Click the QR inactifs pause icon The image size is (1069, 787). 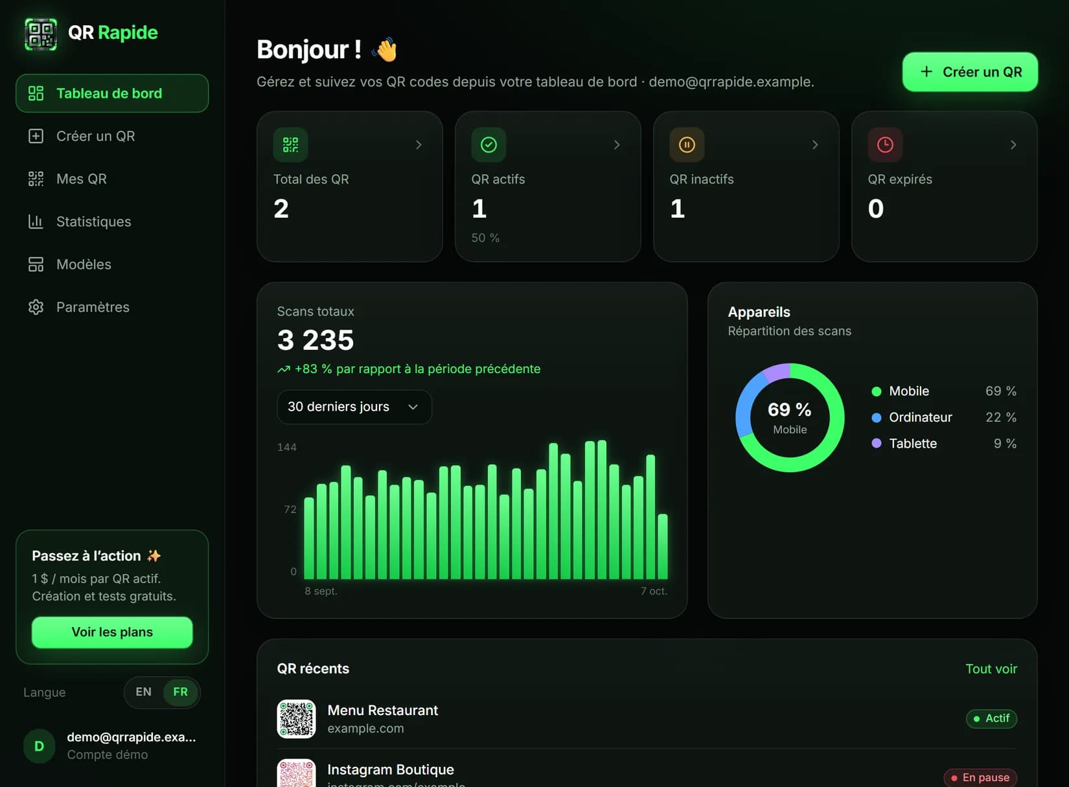point(687,144)
